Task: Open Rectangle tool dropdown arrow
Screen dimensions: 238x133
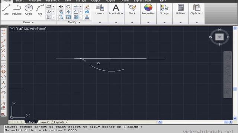Action: point(53,7)
